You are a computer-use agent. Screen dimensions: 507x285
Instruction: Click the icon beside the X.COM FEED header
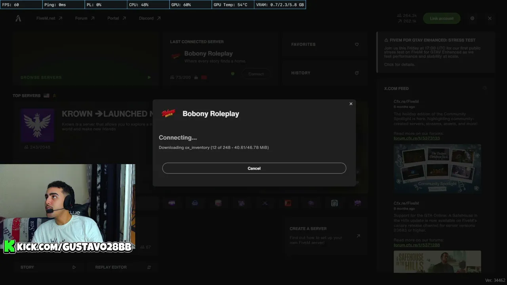click(484, 88)
